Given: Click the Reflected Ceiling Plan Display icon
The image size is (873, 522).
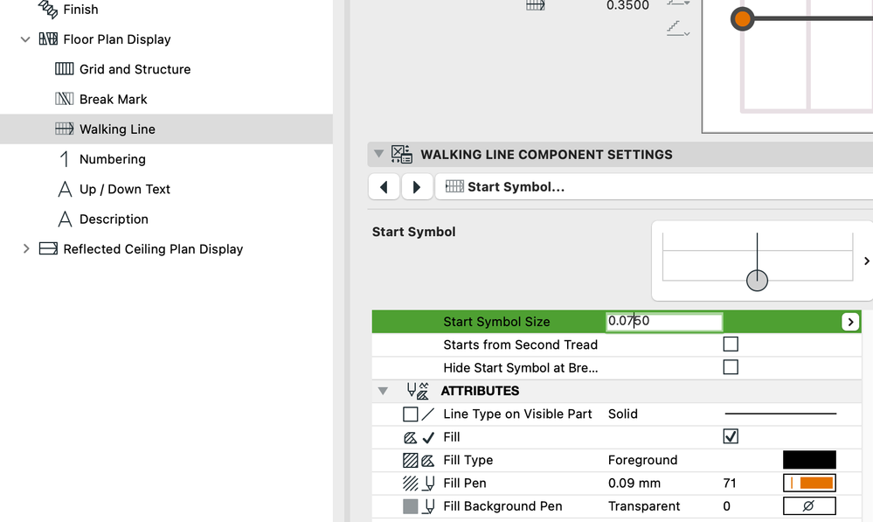Looking at the screenshot, I should point(48,248).
